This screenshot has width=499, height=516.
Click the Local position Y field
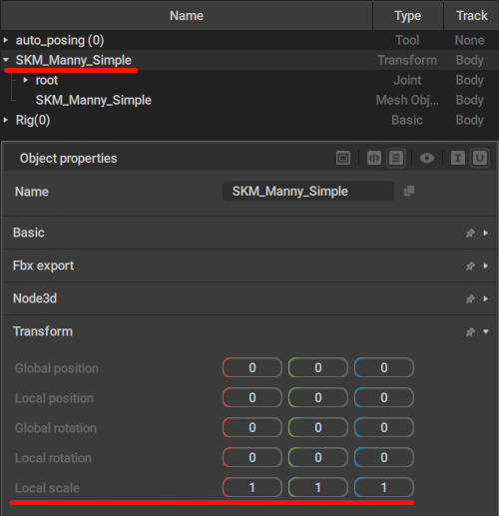[x=318, y=397]
